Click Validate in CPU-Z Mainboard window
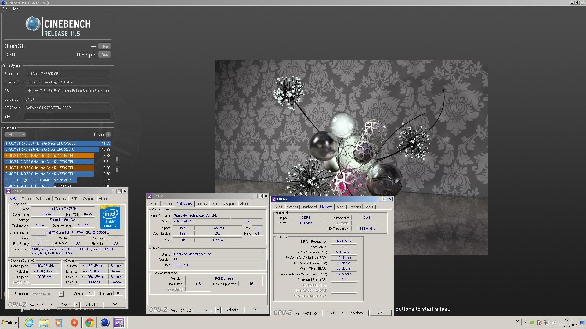 click(x=232, y=310)
